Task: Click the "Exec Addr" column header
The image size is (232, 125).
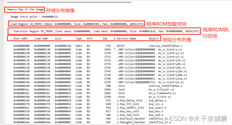Action: point(21,39)
